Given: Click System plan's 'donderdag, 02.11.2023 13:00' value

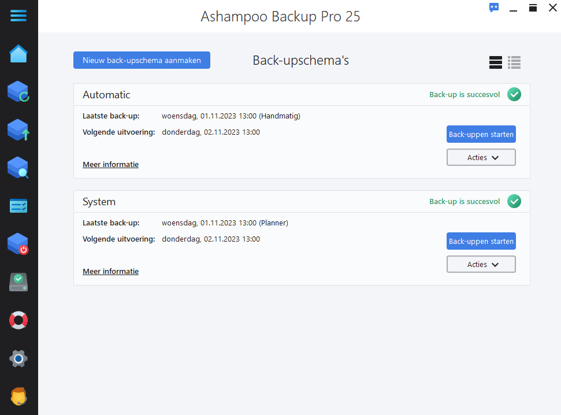Looking at the screenshot, I should coord(211,239).
